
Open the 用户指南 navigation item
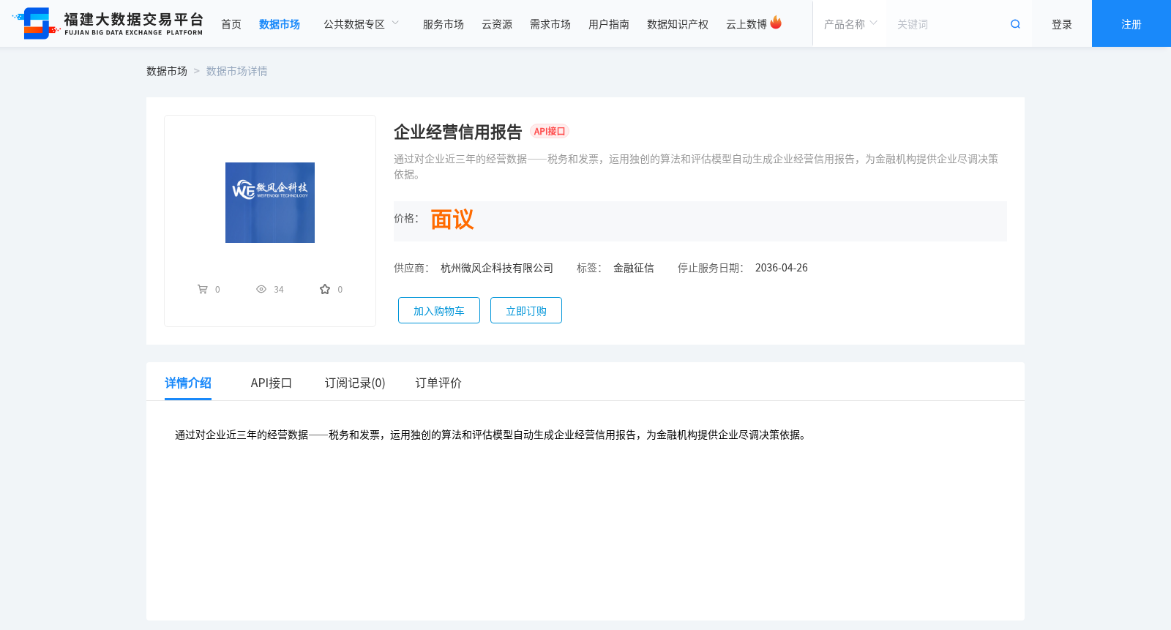(609, 24)
